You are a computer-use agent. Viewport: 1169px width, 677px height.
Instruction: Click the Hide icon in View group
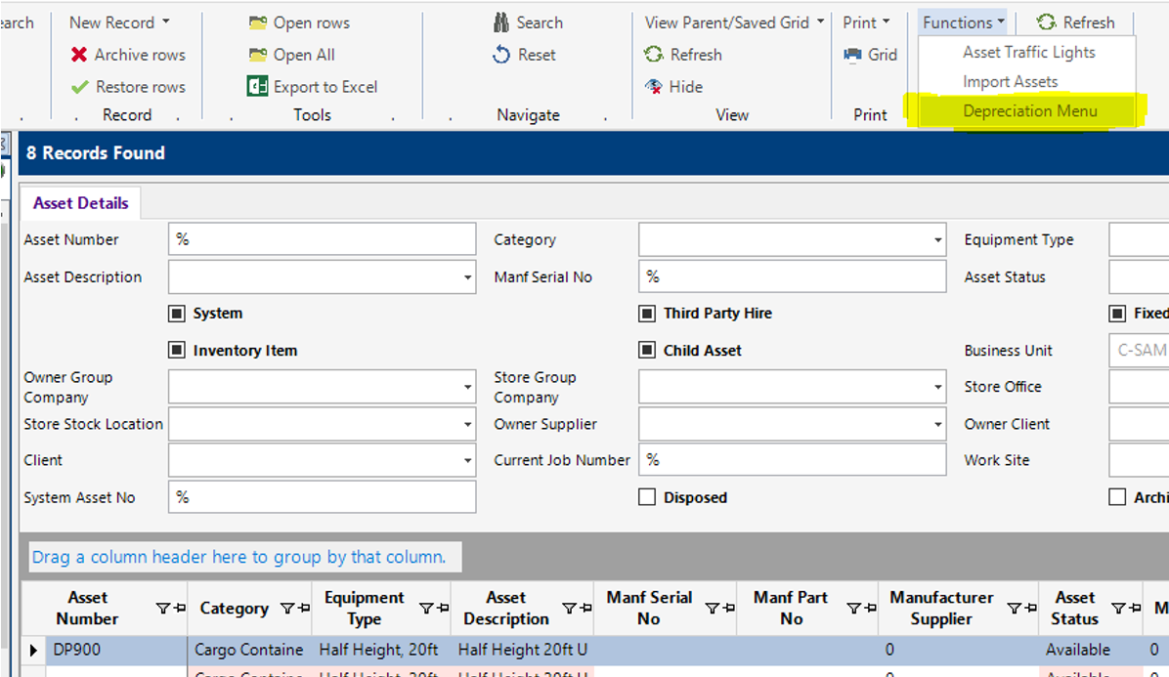point(654,87)
